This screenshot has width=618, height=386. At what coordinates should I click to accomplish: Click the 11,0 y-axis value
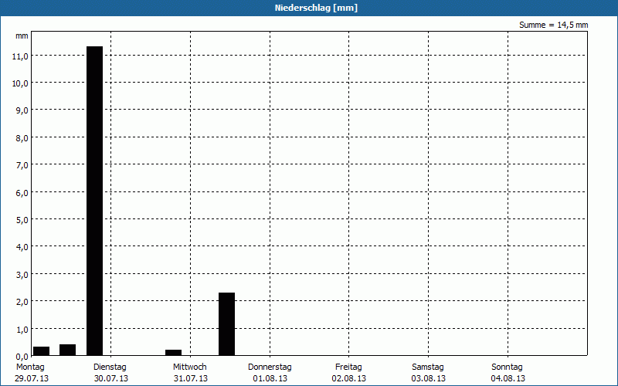coord(20,56)
